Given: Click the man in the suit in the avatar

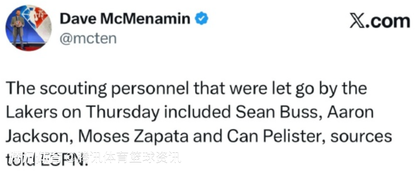Looking at the screenshot, I should pos(18,31).
